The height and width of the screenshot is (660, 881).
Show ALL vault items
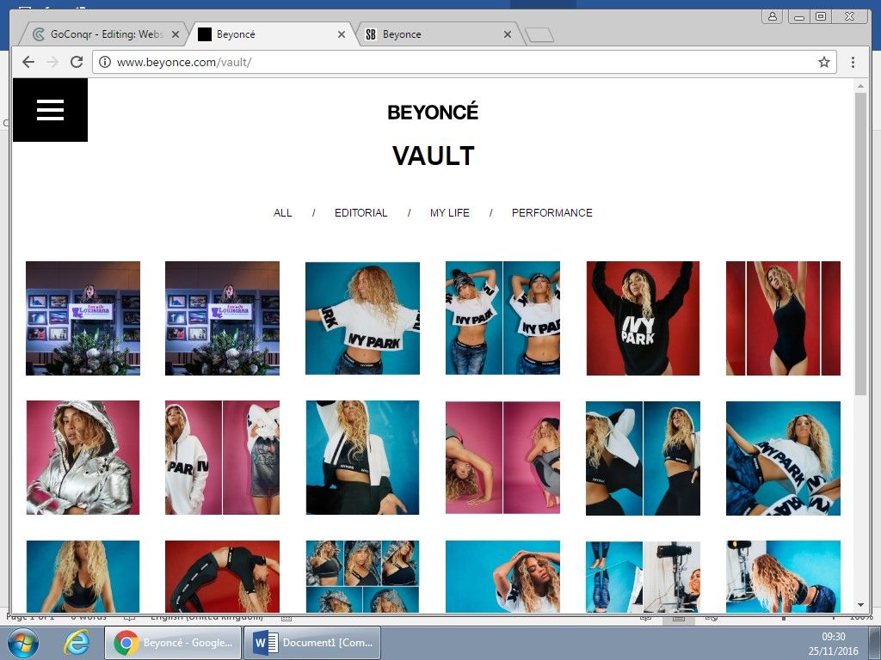tap(282, 213)
